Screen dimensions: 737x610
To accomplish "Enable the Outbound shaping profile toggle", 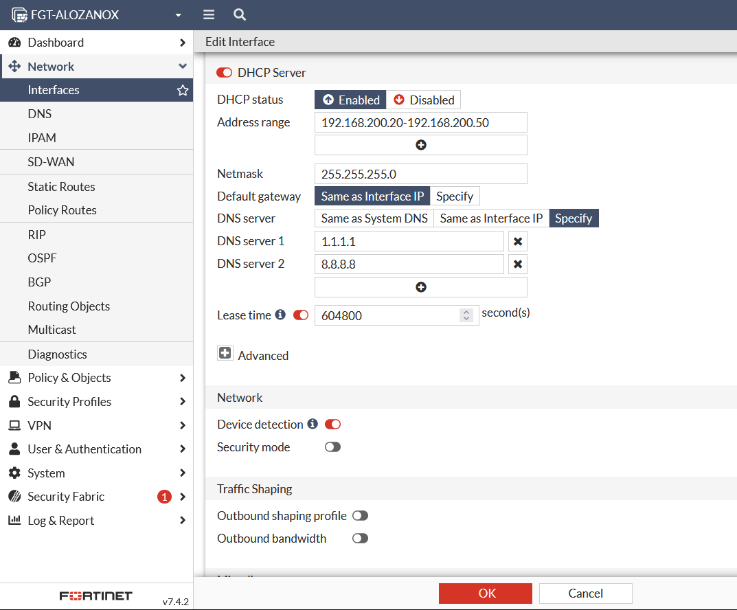I will [360, 515].
